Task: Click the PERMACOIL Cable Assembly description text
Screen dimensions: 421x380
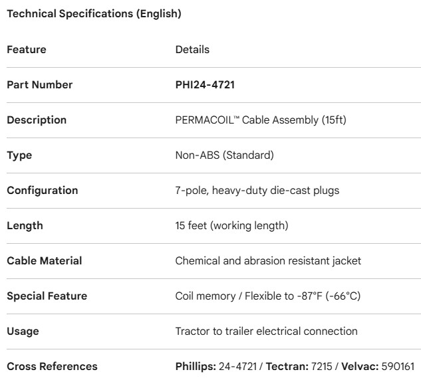Action: pos(261,120)
